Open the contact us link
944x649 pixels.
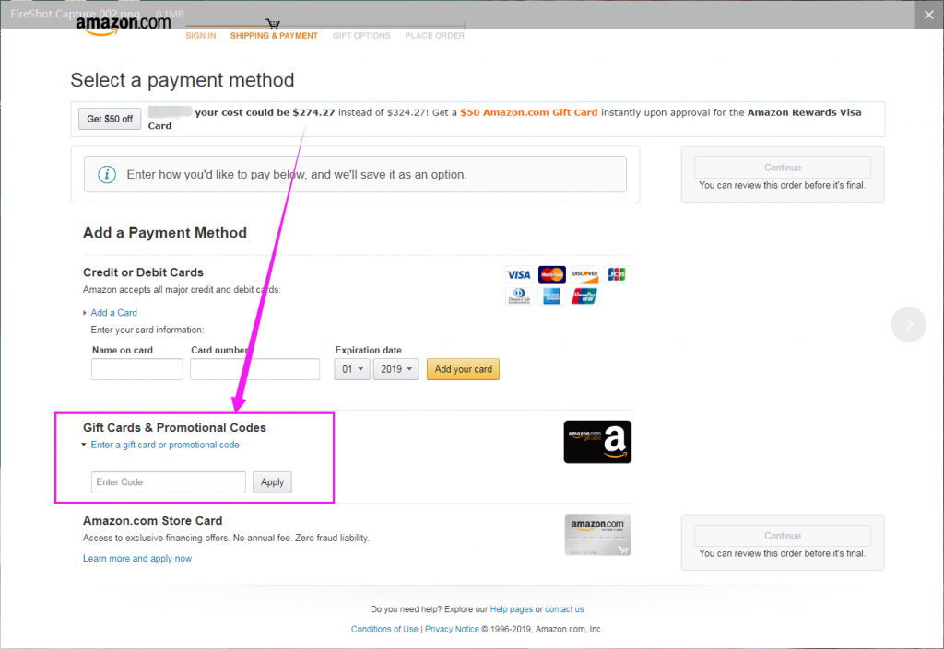point(564,609)
